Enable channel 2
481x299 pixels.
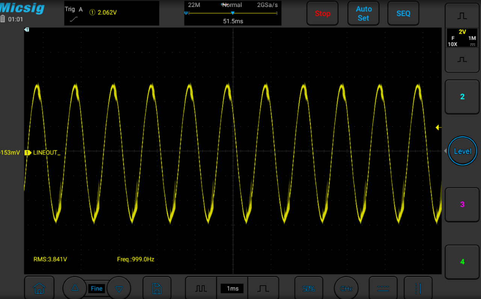(x=462, y=97)
